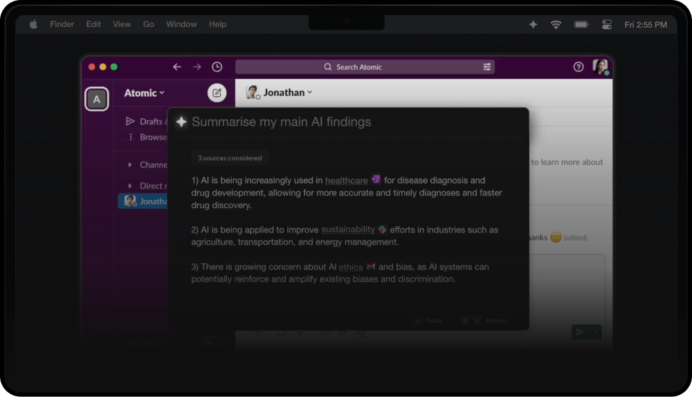692x397 pixels.
Task: Open the ethics source link
Action: pyautogui.click(x=350, y=267)
